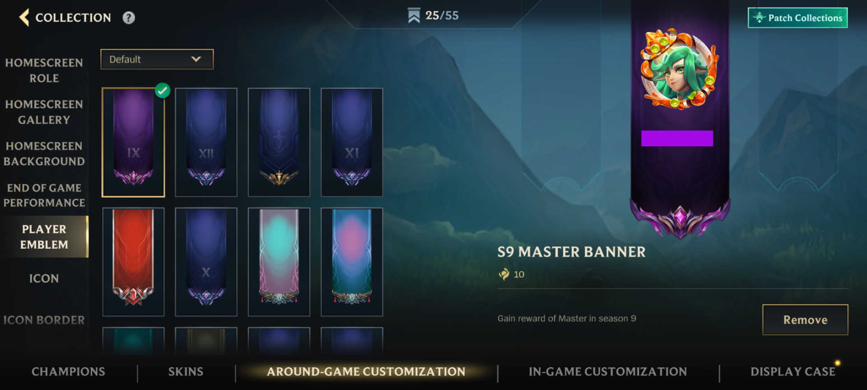
Task: Select the XII season banner
Action: (x=206, y=142)
